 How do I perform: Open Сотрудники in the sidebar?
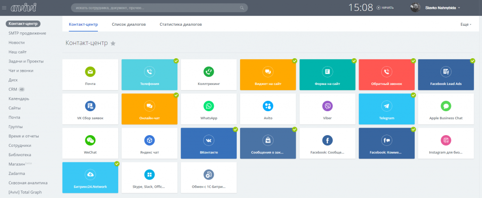tap(20, 145)
